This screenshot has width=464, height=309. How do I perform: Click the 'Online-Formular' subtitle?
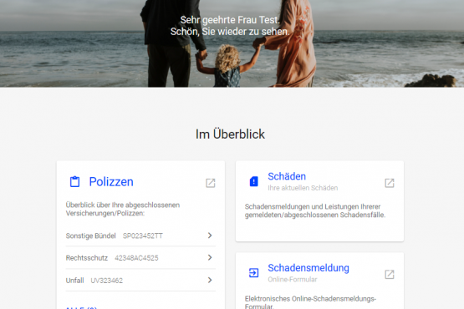coord(293,280)
